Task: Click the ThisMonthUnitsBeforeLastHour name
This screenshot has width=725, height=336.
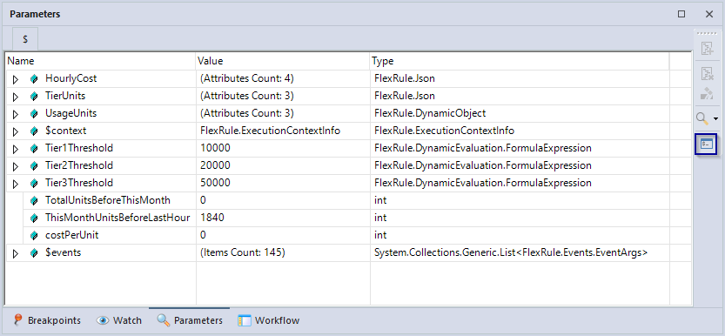Action: (x=117, y=218)
